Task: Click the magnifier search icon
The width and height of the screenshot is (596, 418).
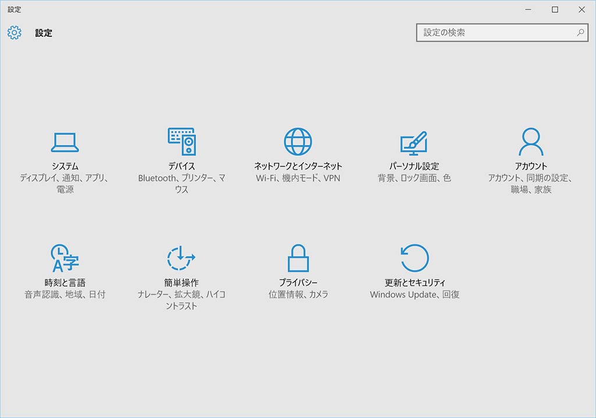Action: pos(580,33)
